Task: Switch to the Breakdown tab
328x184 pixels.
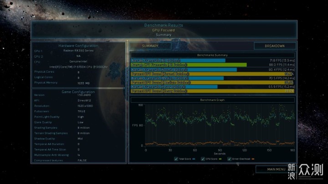Action: point(275,46)
